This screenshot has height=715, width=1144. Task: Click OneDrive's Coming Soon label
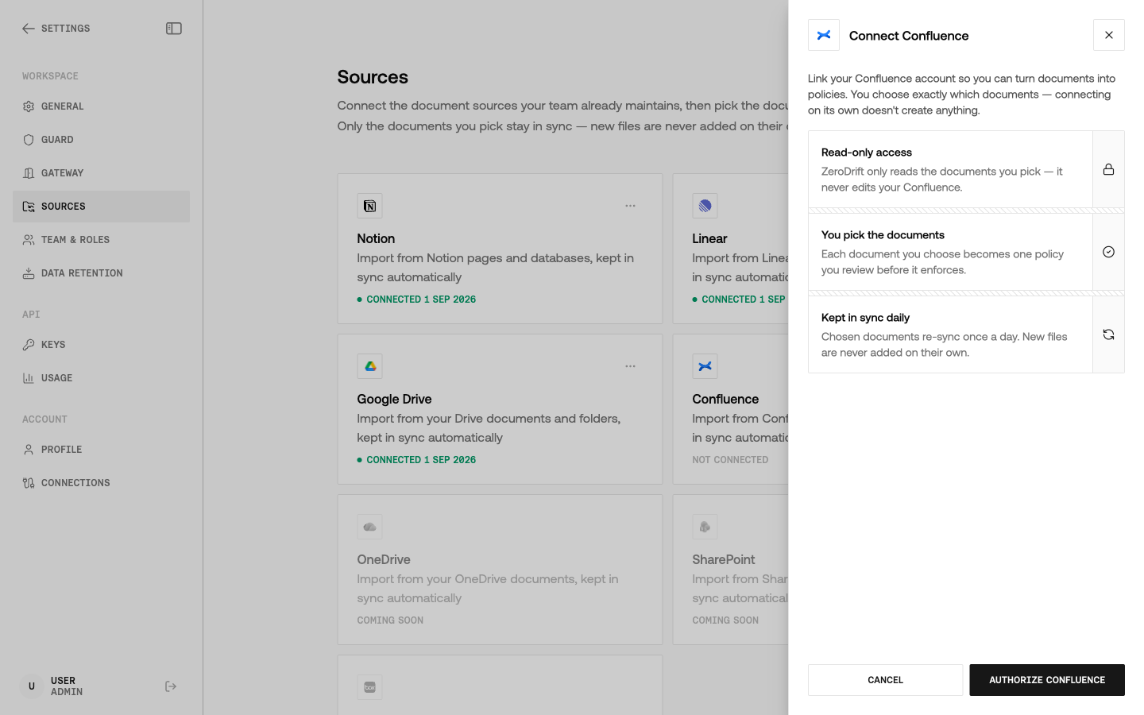click(390, 620)
